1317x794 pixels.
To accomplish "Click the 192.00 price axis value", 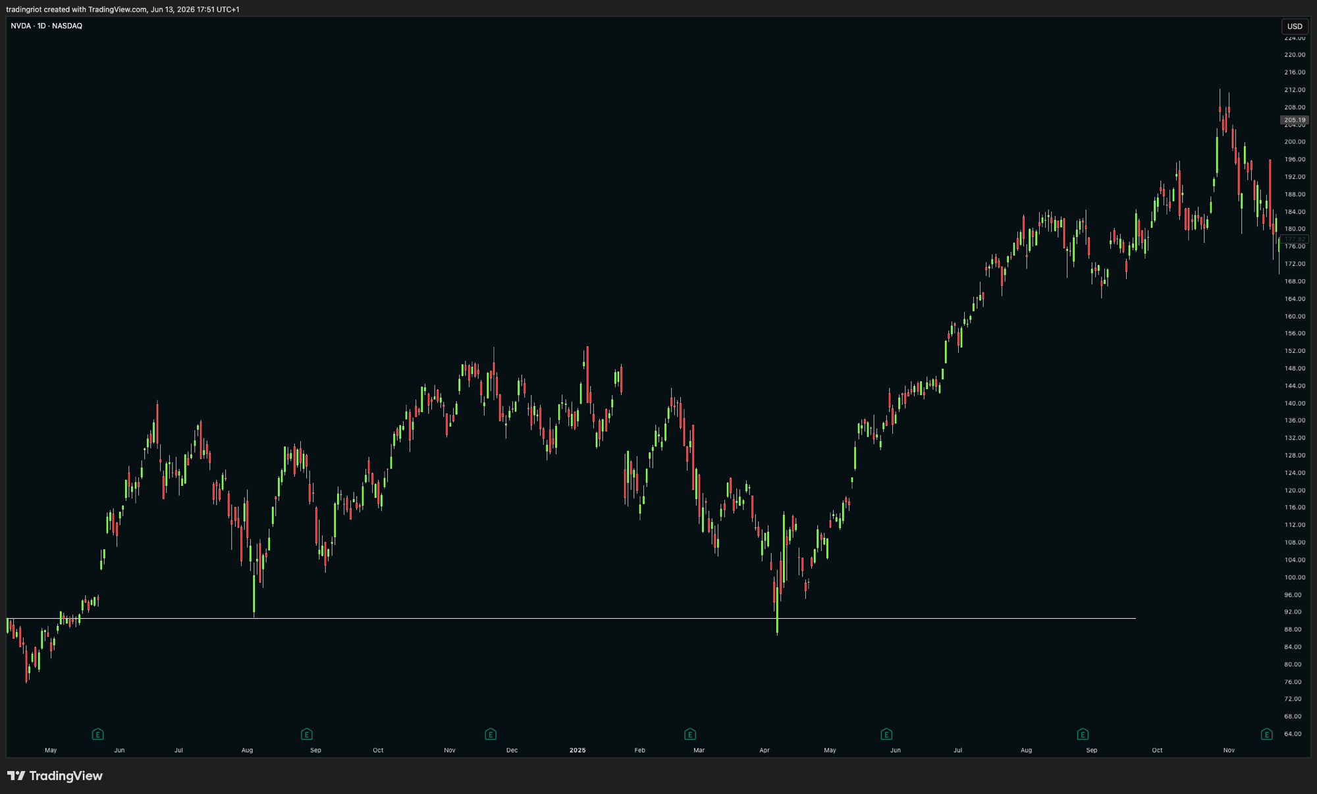I will [x=1295, y=176].
